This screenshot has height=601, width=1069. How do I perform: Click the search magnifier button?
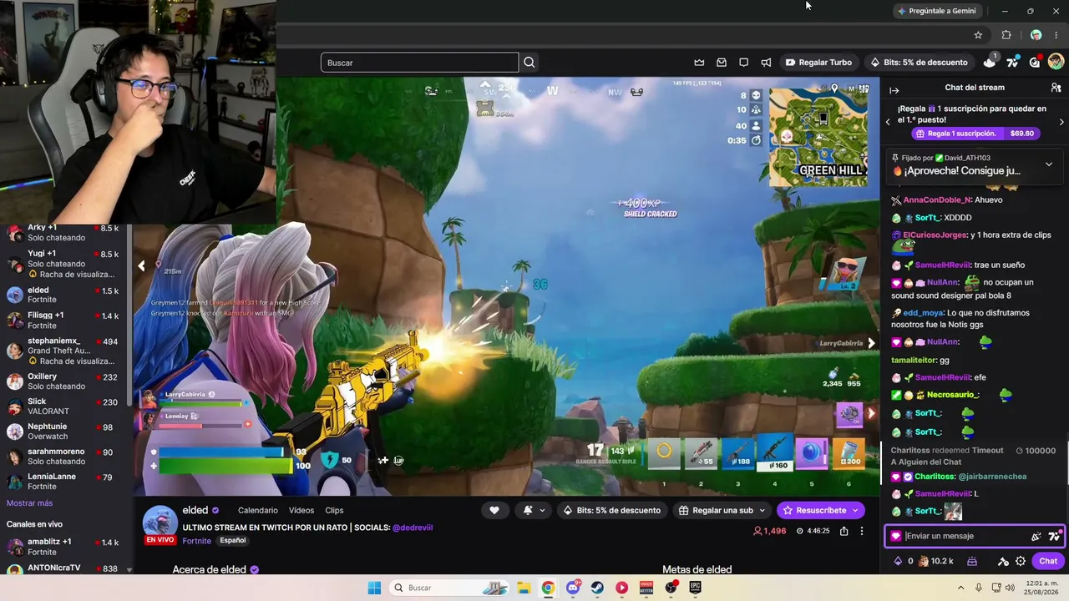pyautogui.click(x=529, y=63)
